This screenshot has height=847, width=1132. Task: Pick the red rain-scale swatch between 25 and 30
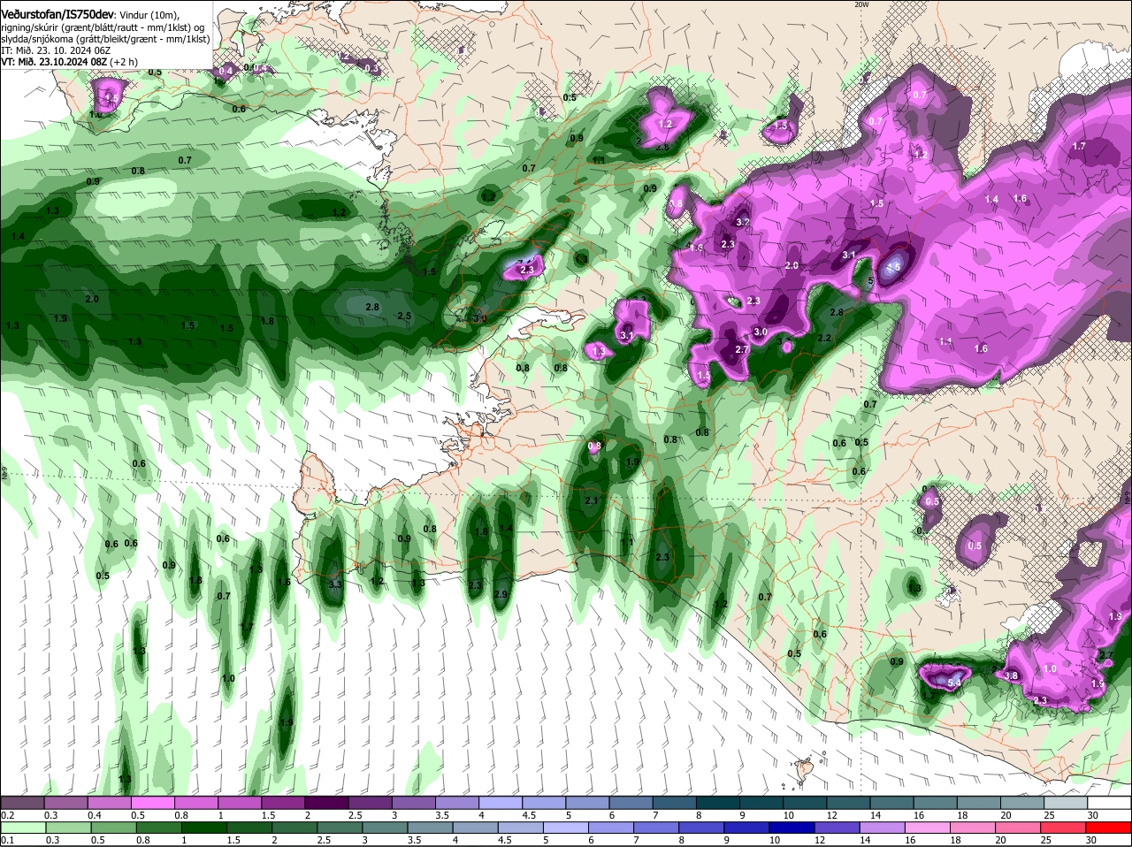pyautogui.click(x=1063, y=828)
